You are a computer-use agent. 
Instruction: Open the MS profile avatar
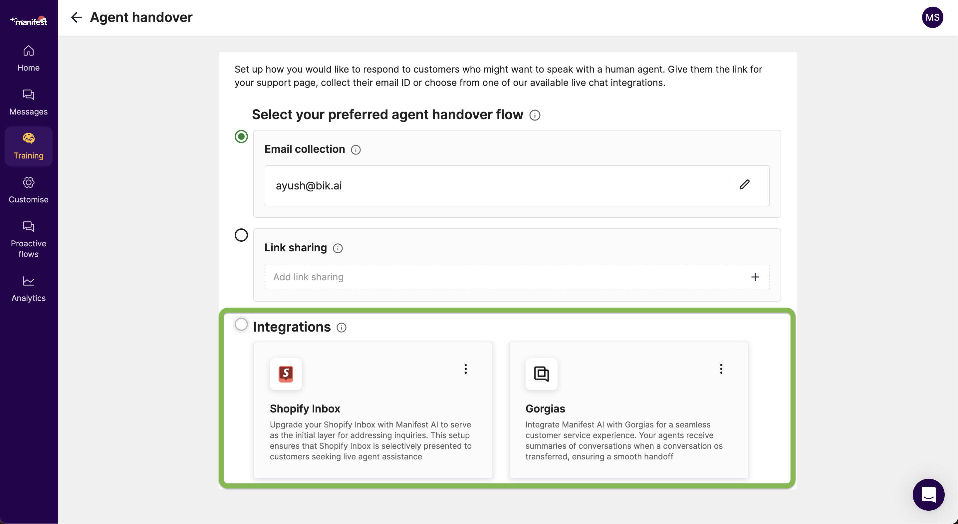[x=932, y=18]
